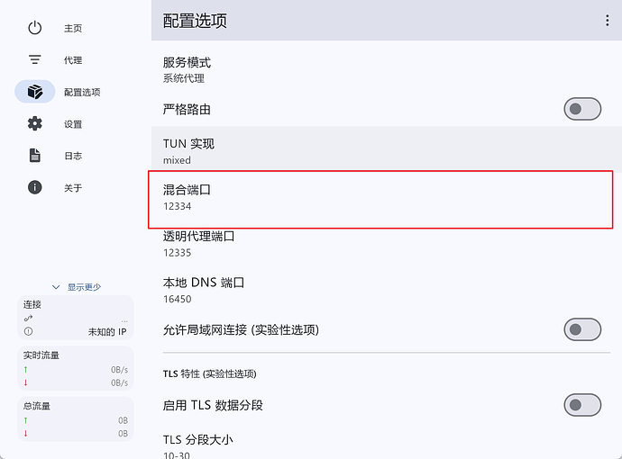Image resolution: width=622 pixels, height=459 pixels.
Task: Open the TLS 分段大小 setting
Action: 361,445
